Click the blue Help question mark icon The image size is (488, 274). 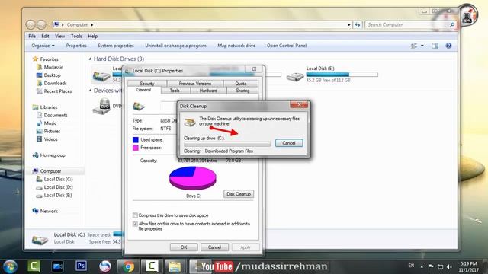click(x=448, y=46)
